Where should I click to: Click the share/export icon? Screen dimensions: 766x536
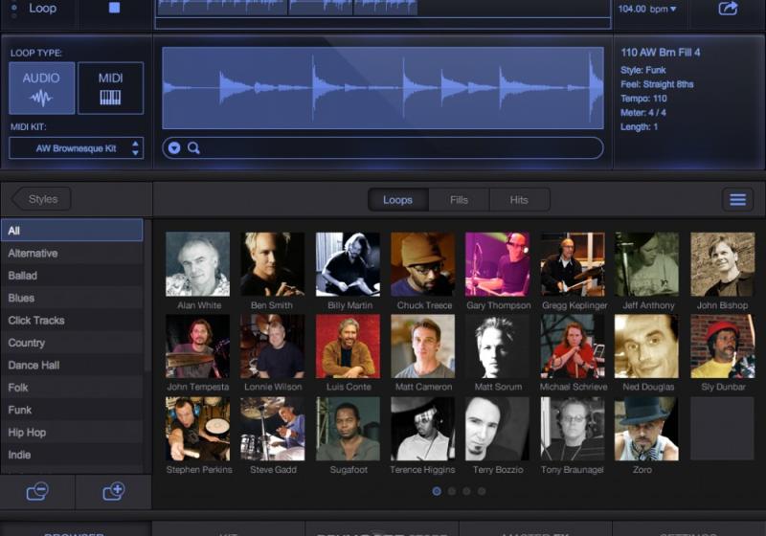728,10
